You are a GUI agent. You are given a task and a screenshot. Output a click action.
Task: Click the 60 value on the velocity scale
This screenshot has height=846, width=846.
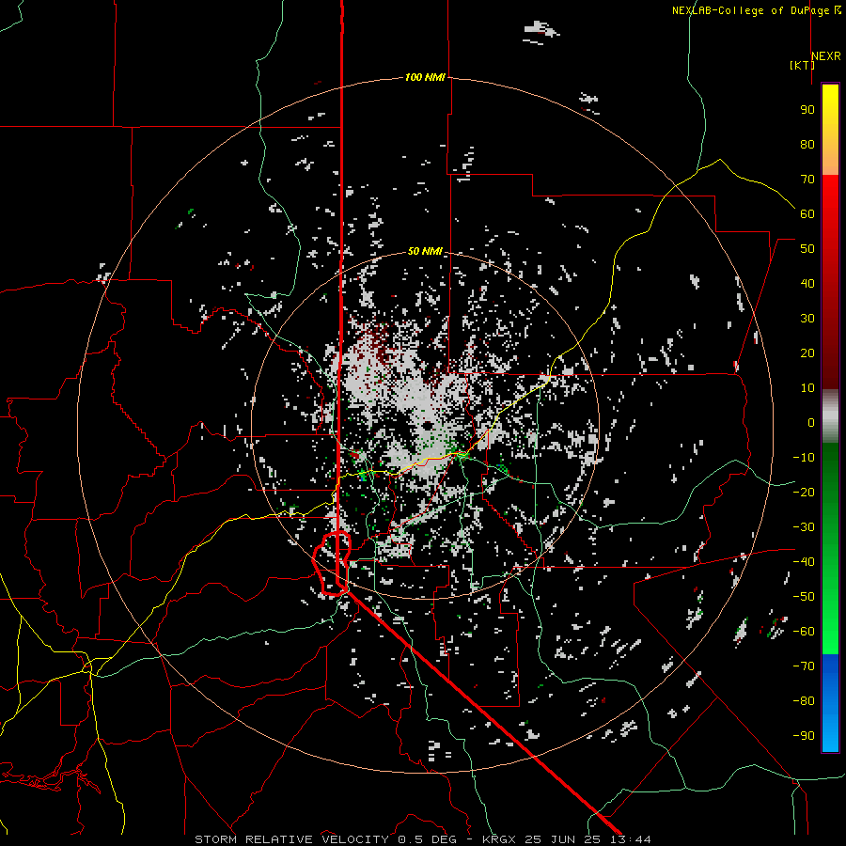807,213
